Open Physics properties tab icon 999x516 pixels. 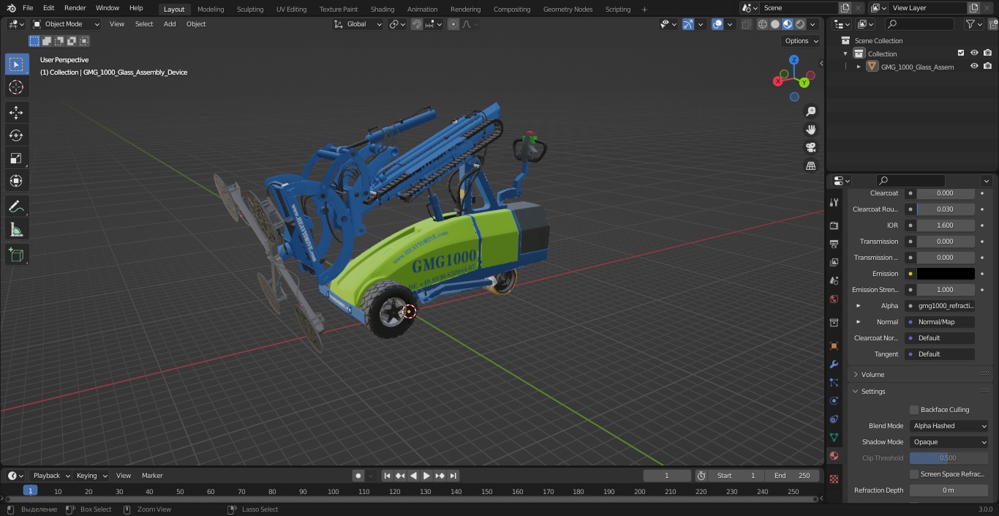click(x=834, y=400)
